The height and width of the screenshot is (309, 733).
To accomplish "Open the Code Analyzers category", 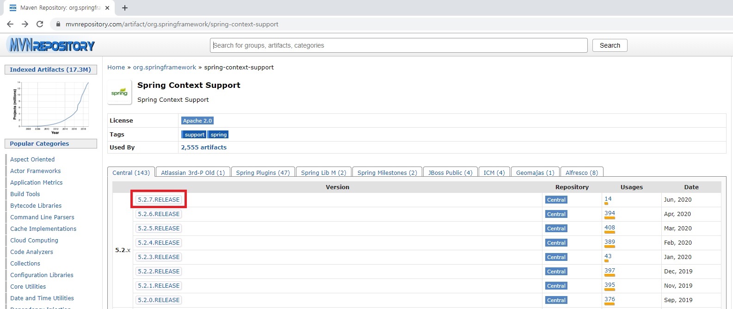I will pos(31,252).
